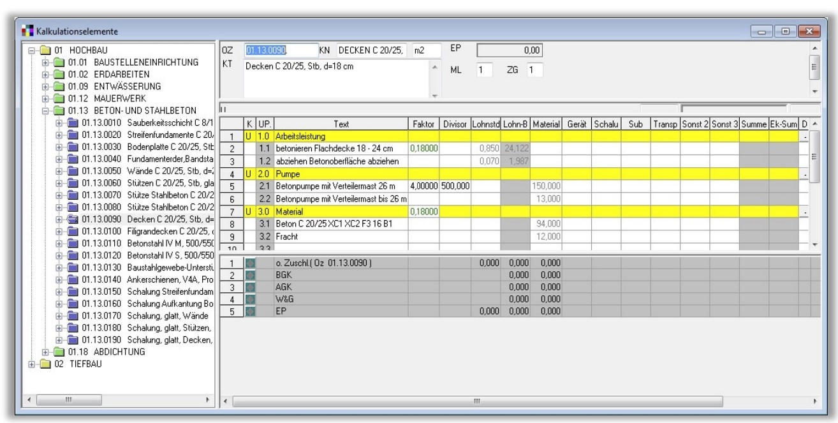Image resolution: width=838 pixels, height=423 pixels.
Task: Click folder icon of 01.13.0020 Streifenfundamente
Action: click(72, 134)
